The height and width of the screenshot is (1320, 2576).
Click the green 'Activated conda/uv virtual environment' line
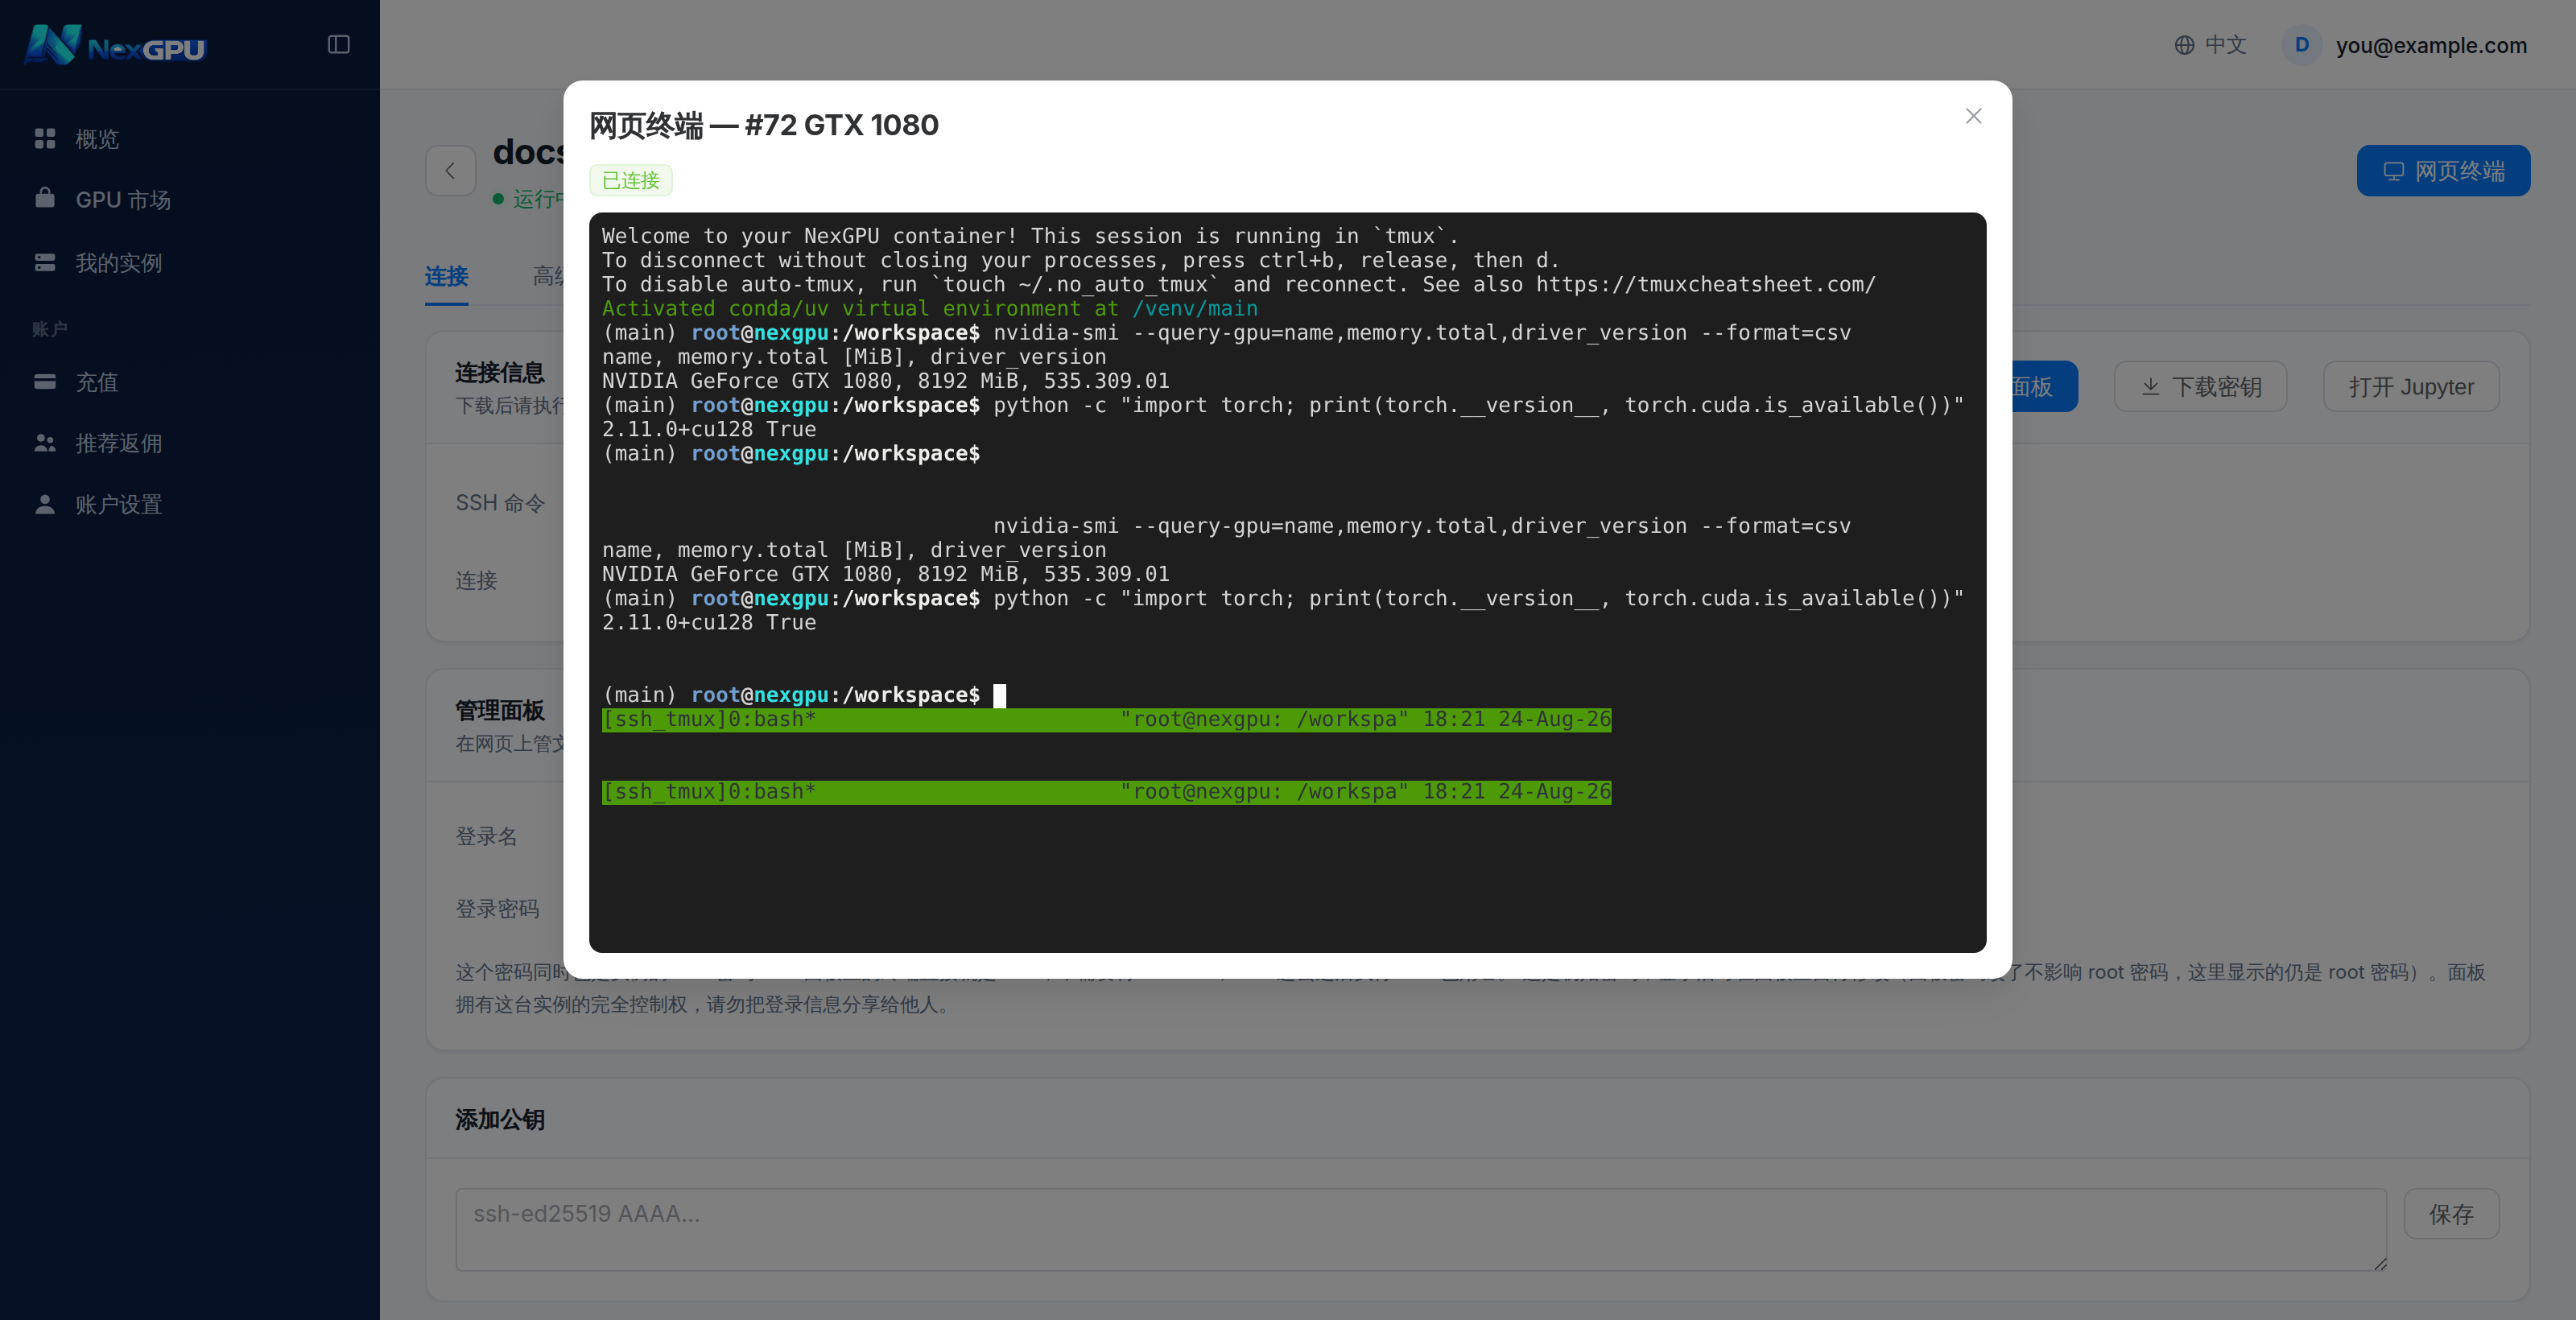(930, 308)
